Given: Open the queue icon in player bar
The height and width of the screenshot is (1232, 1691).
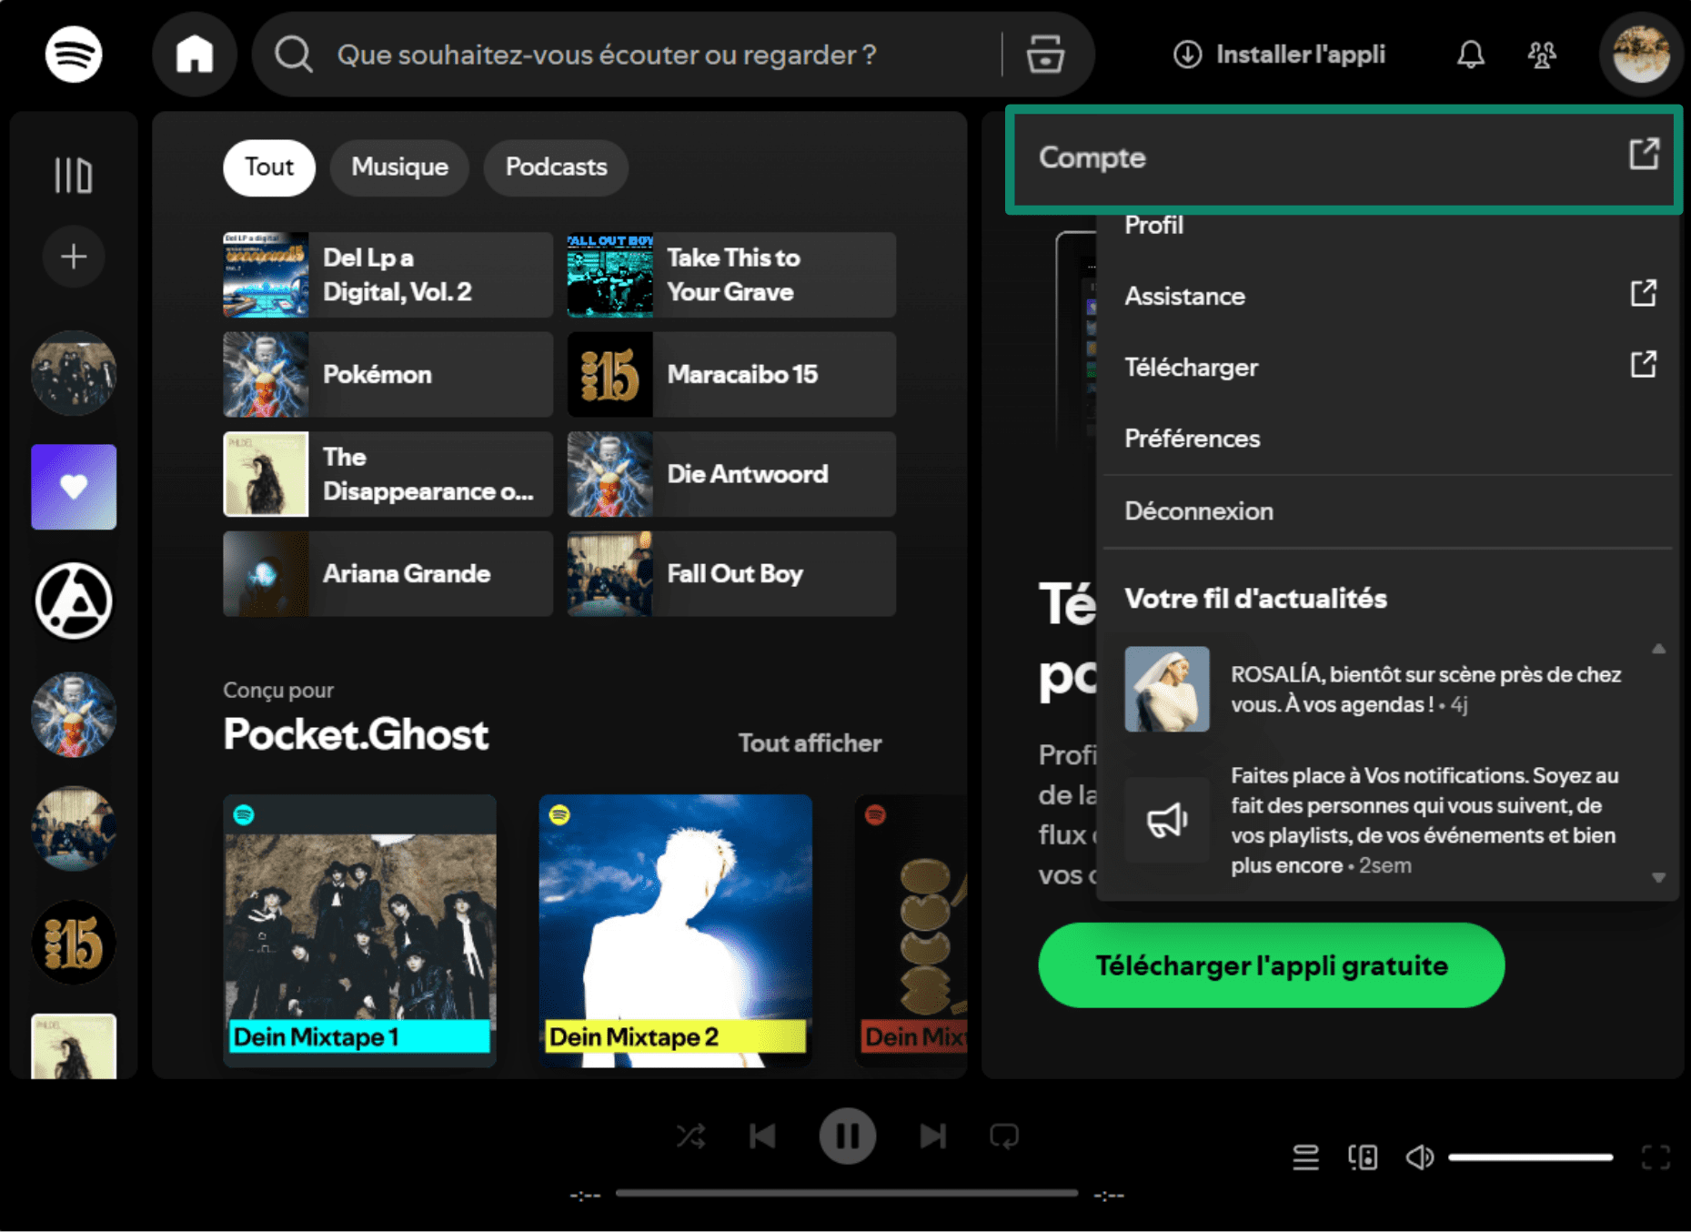Looking at the screenshot, I should (1305, 1157).
